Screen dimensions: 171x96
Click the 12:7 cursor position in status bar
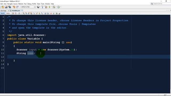pyautogui.click(x=165, y=95)
